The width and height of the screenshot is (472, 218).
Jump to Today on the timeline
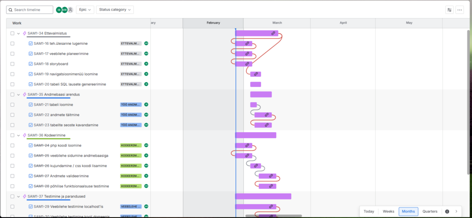(x=369, y=212)
